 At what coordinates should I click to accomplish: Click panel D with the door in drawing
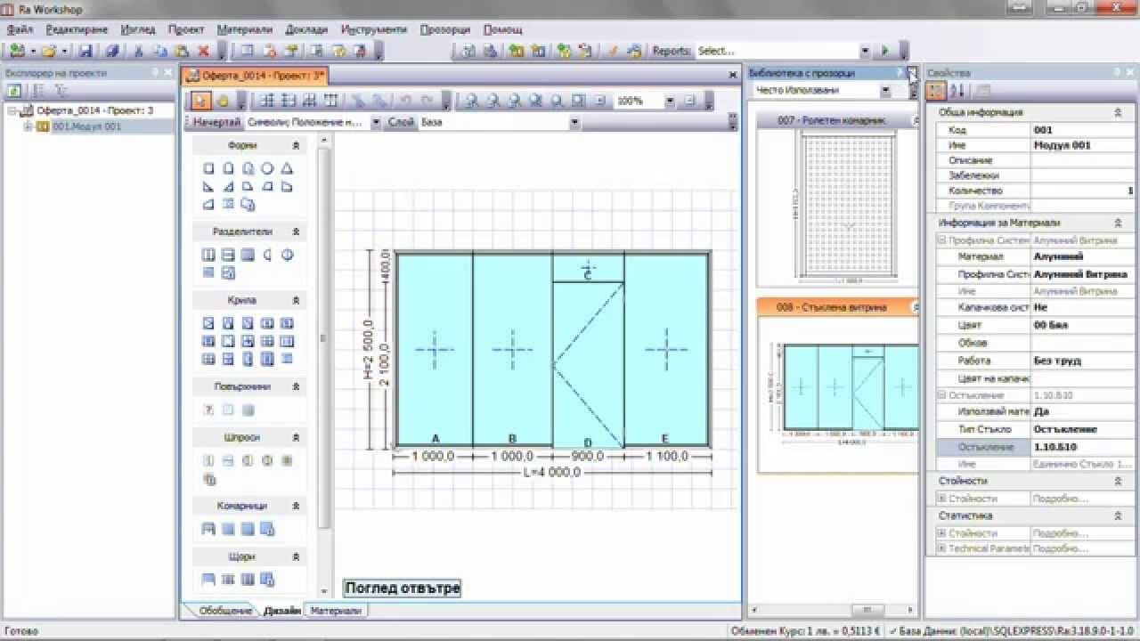tap(588, 363)
